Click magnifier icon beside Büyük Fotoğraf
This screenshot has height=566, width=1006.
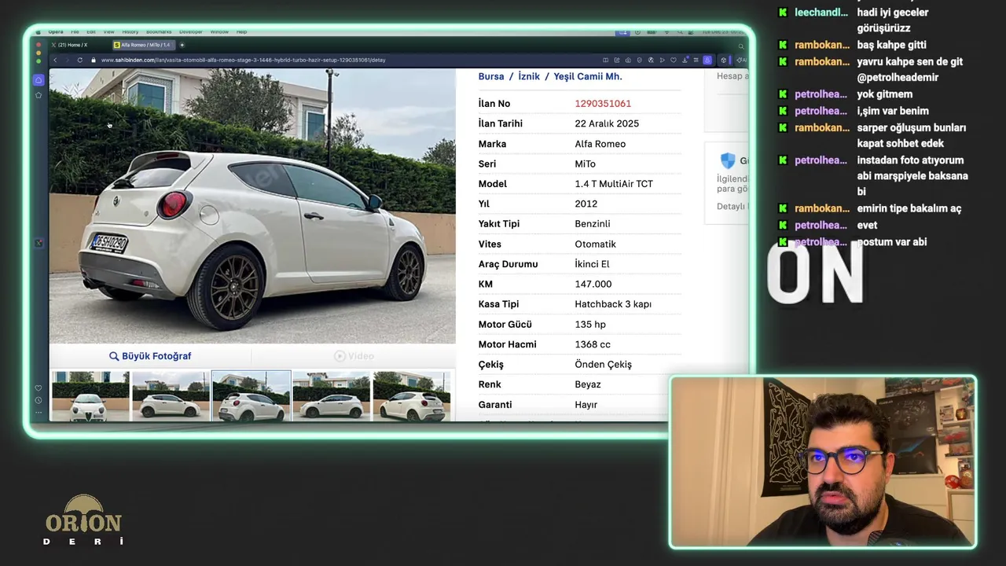(x=114, y=356)
